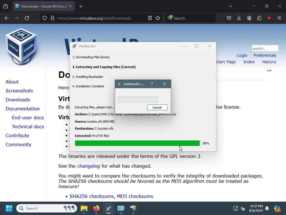
Task: Click the VirtualBox cube logo
Action: [x=21, y=46]
